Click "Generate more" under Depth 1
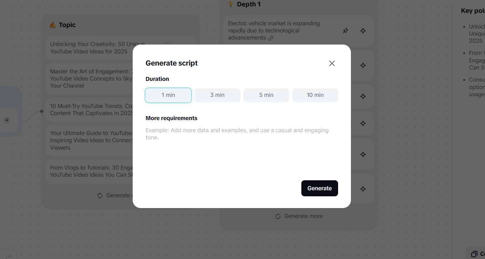This screenshot has height=259, width=485. point(303,216)
